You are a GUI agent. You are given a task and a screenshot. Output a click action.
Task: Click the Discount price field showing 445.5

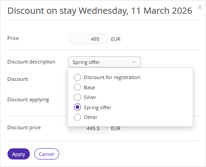coord(88,130)
